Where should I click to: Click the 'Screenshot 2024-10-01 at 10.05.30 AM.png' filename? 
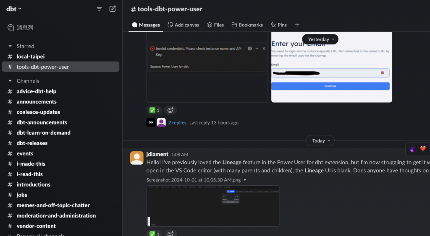coord(193,180)
